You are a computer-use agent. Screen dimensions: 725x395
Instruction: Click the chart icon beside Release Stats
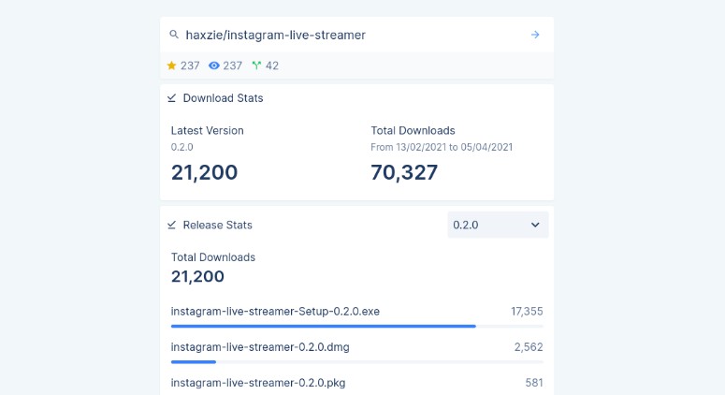pyautogui.click(x=172, y=226)
